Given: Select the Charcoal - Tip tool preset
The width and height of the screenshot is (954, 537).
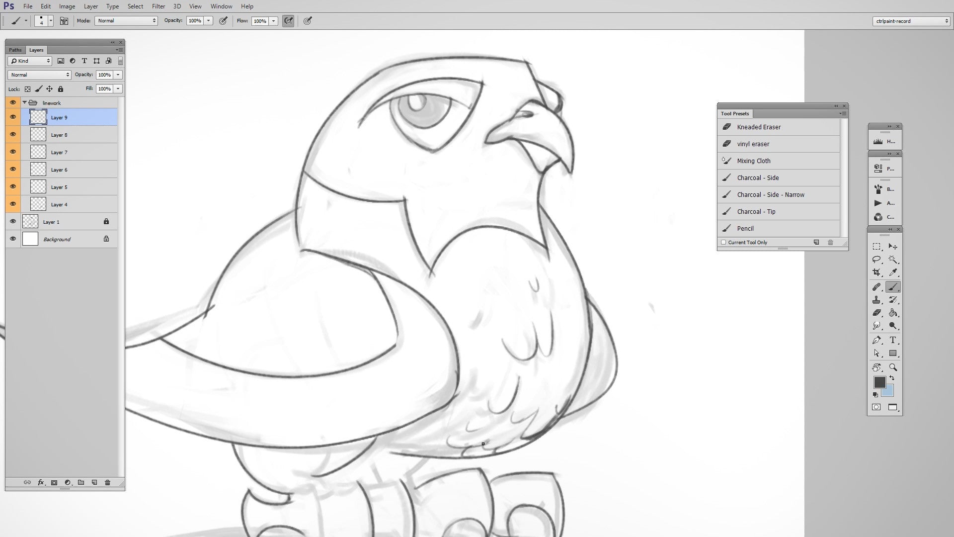Looking at the screenshot, I should coord(755,211).
